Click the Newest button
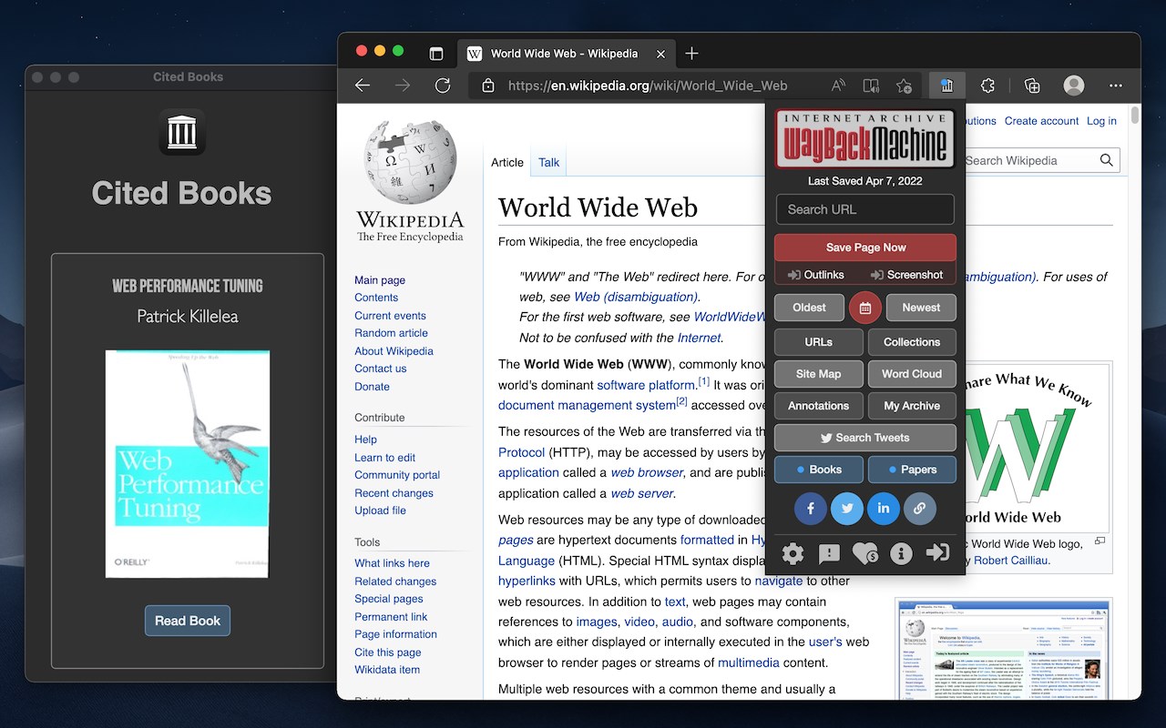Viewport: 1166px width, 728px height. click(921, 308)
